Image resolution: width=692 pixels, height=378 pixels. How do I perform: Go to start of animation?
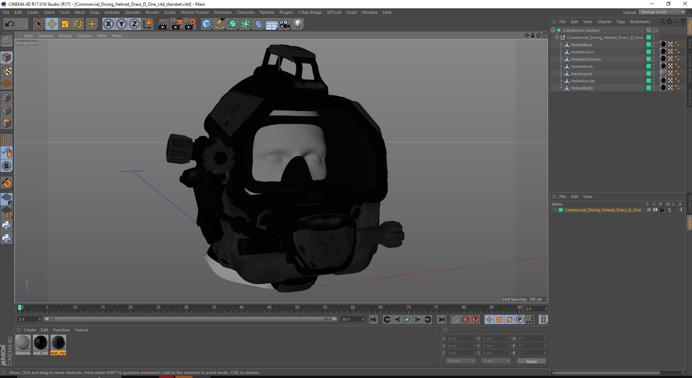[373, 319]
